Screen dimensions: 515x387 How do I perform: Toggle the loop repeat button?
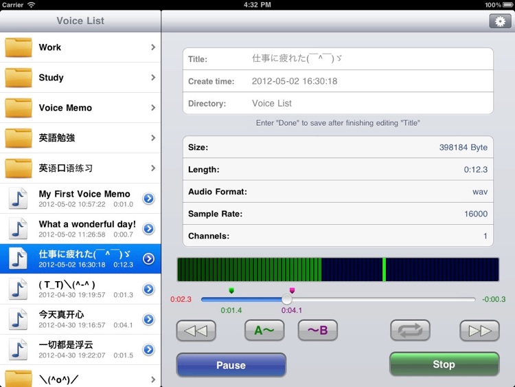(x=410, y=331)
